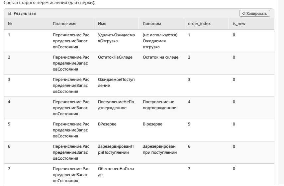Click the ОбеспеченНаСкладе name cell
284x186 pixels.
tap(116, 175)
